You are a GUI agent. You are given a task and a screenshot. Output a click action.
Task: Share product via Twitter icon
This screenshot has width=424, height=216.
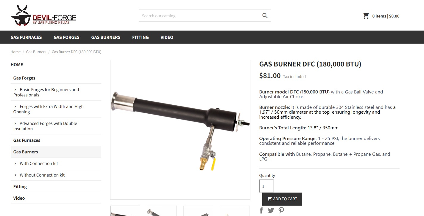pos(271,210)
